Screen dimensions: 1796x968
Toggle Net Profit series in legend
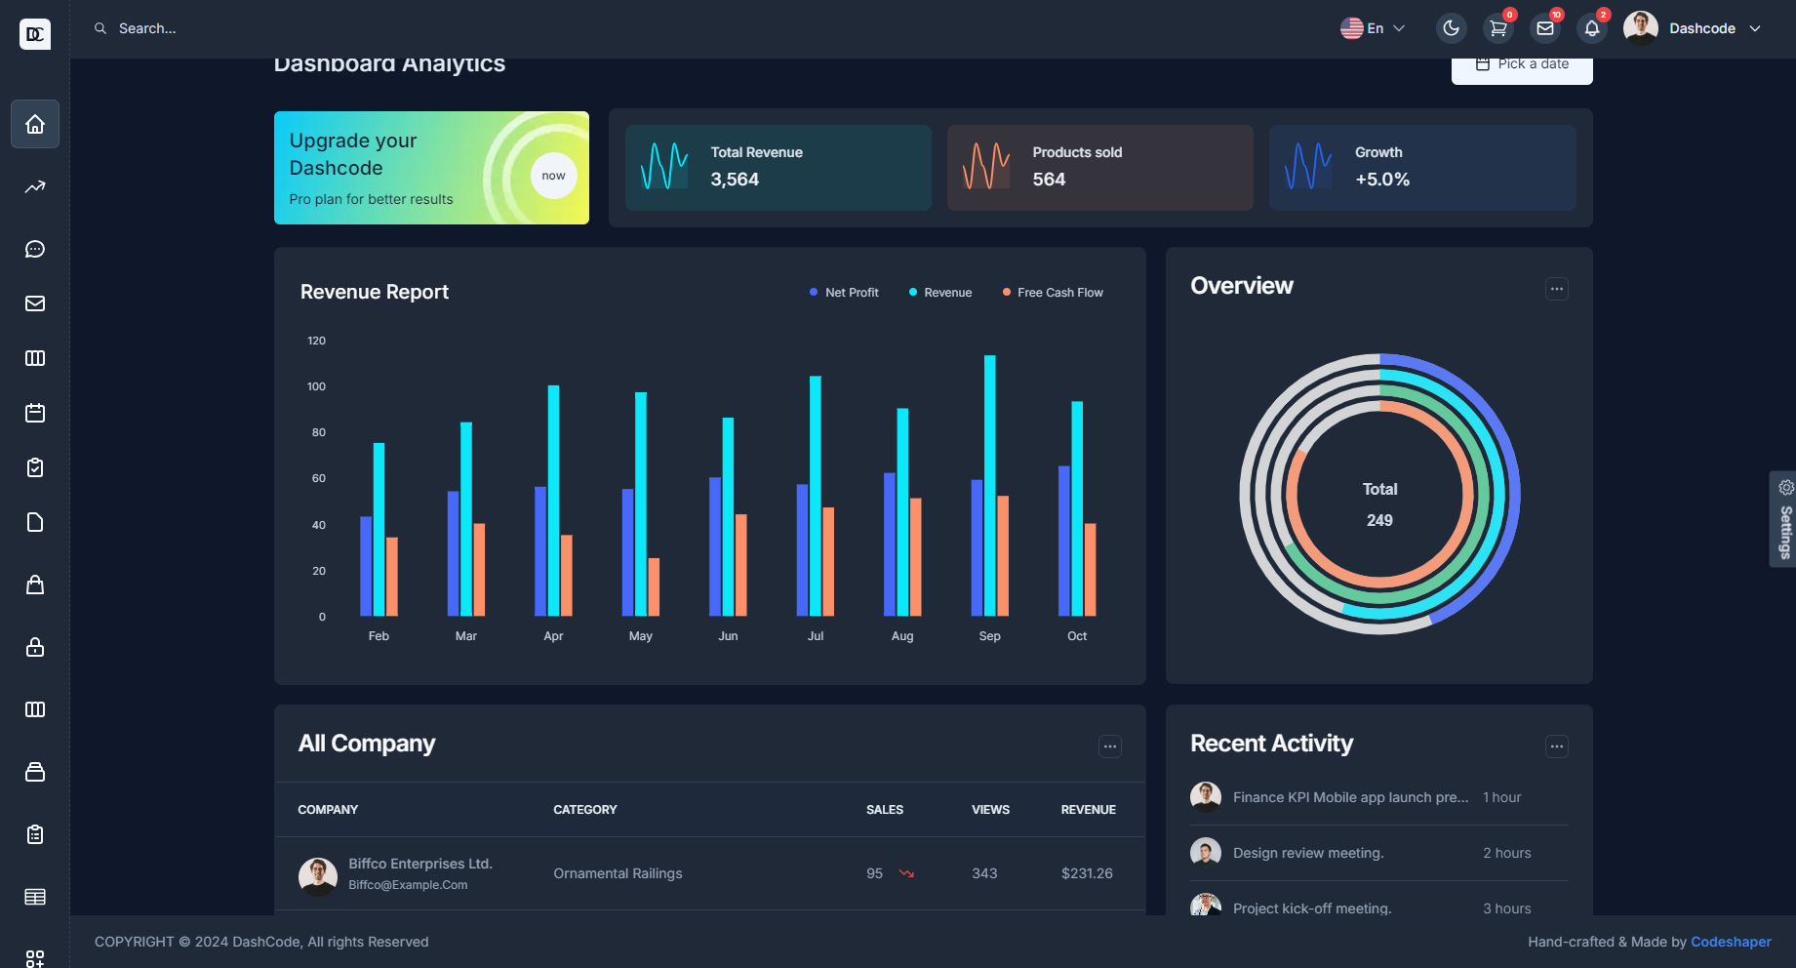844,293
